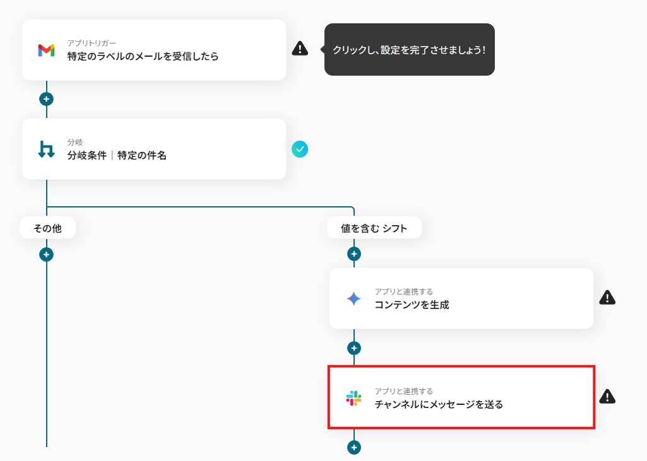Click the Slack icon in the message card
This screenshot has width=647, height=461.
[x=353, y=398]
